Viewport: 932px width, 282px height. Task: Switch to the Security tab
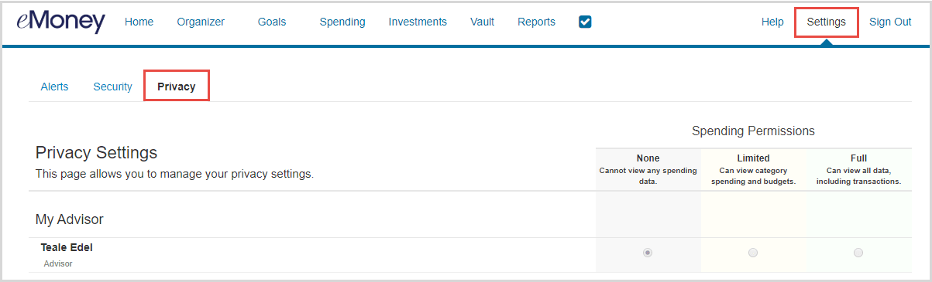(x=113, y=87)
